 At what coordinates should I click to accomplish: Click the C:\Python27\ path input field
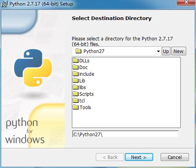pyautogui.click(x=125, y=134)
